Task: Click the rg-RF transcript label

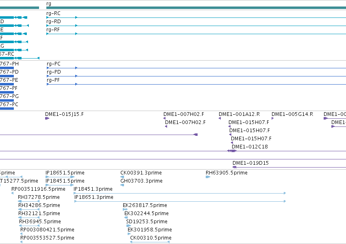Action: click(x=53, y=30)
